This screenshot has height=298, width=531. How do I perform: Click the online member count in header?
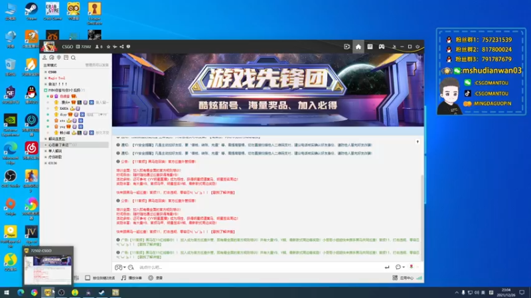coord(99,46)
